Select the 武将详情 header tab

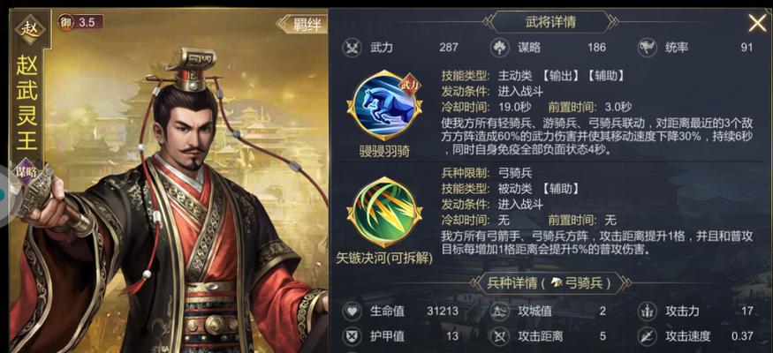tap(550, 22)
